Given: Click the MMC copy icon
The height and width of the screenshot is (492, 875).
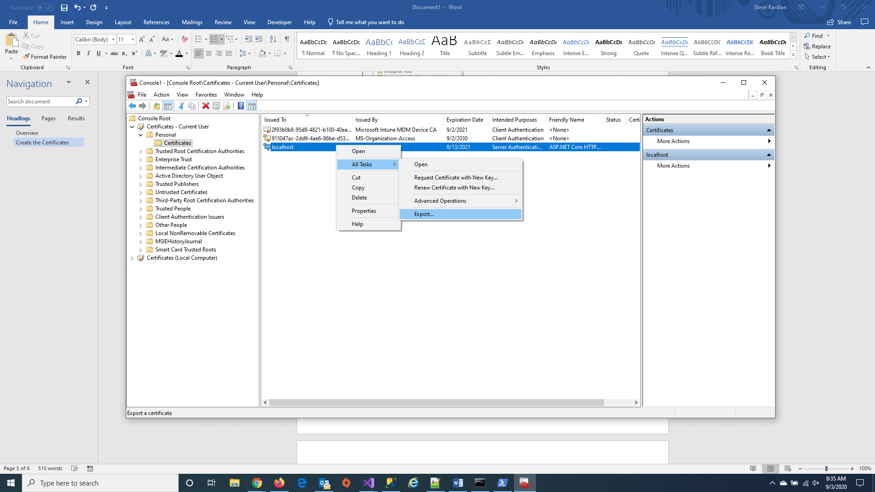Looking at the screenshot, I should (x=192, y=106).
